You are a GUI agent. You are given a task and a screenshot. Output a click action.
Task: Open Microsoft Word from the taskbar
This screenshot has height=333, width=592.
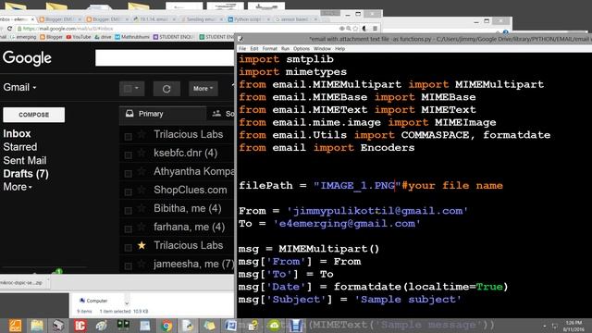[230, 326]
